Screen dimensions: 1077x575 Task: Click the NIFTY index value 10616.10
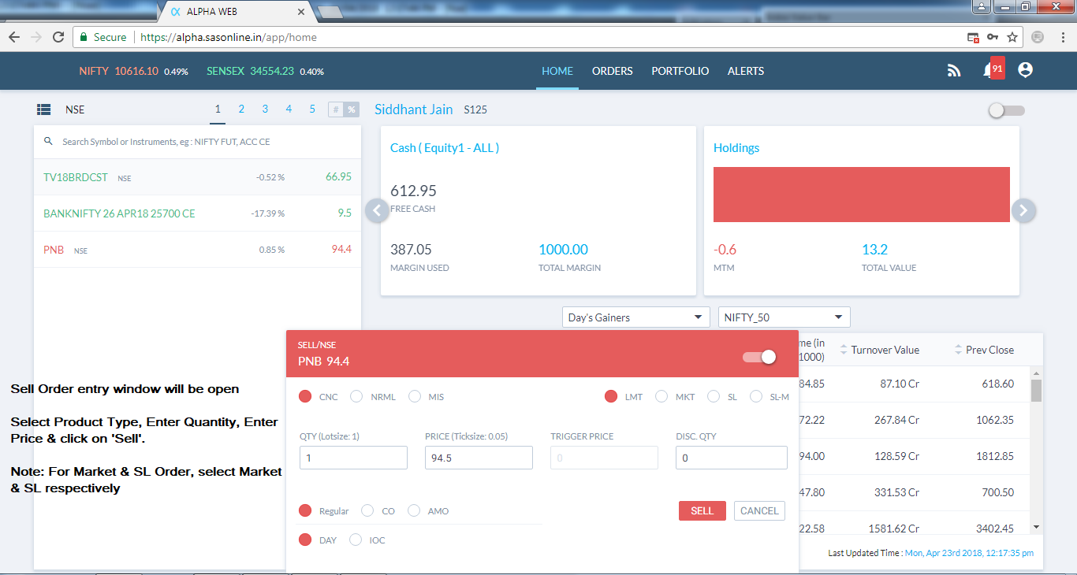[x=136, y=71]
